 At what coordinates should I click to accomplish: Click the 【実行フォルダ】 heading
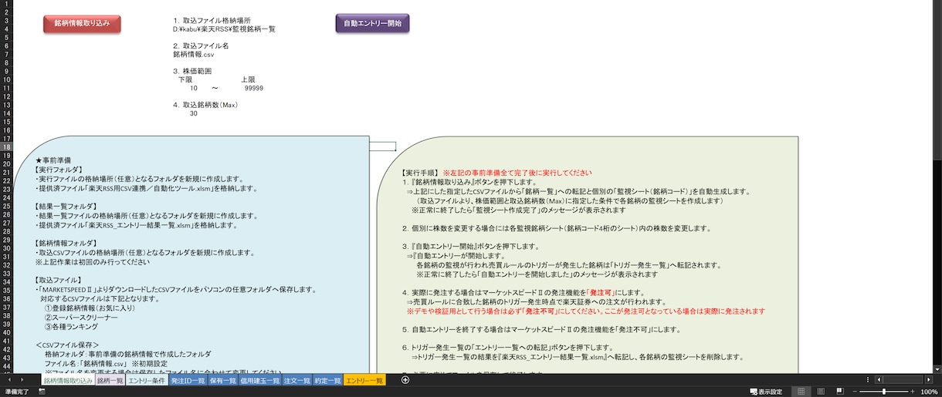coord(59,169)
